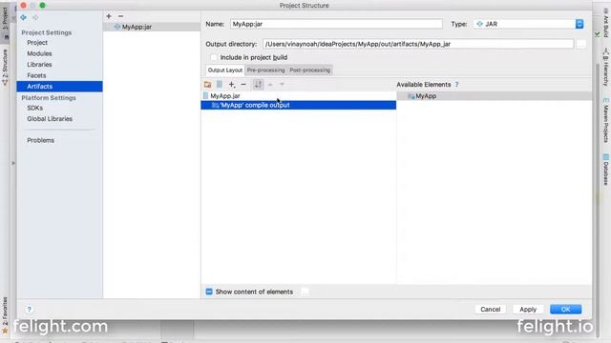Remove the selected artifact with minus icon

[x=121, y=16]
